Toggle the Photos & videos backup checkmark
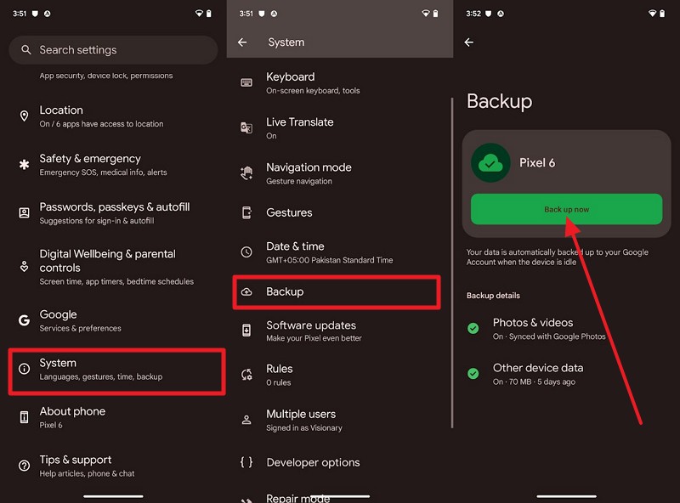680x503 pixels. click(473, 330)
